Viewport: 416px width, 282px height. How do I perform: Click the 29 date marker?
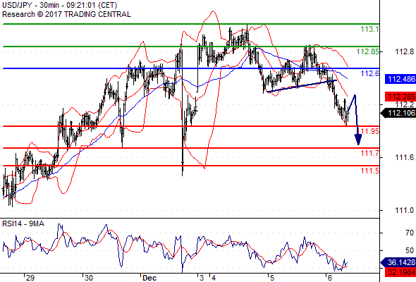point(30,278)
